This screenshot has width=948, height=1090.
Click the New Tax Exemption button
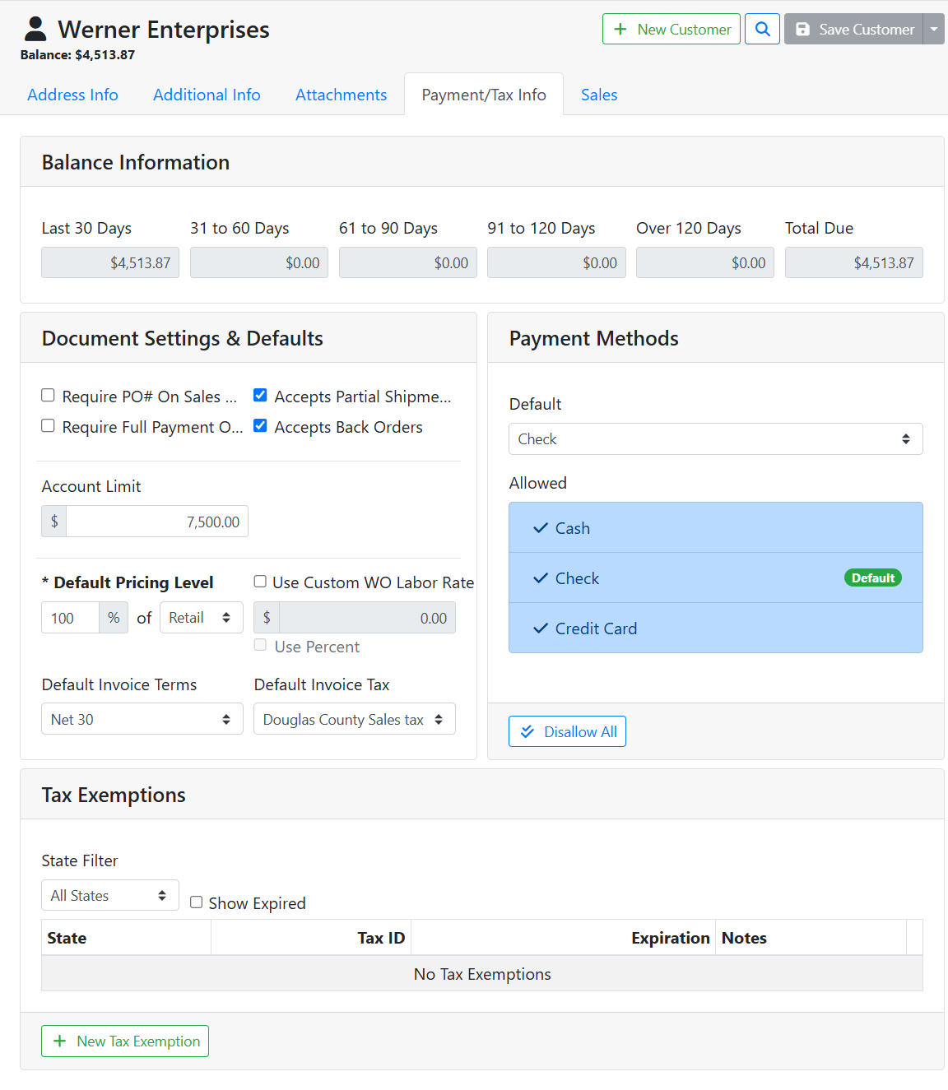point(125,1041)
